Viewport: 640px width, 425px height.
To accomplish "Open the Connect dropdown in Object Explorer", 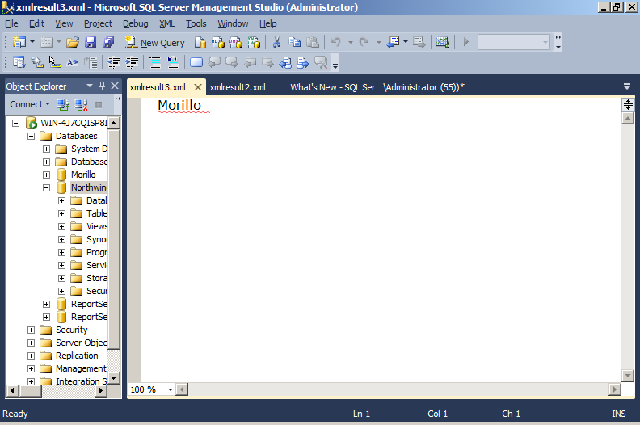I will [x=30, y=104].
